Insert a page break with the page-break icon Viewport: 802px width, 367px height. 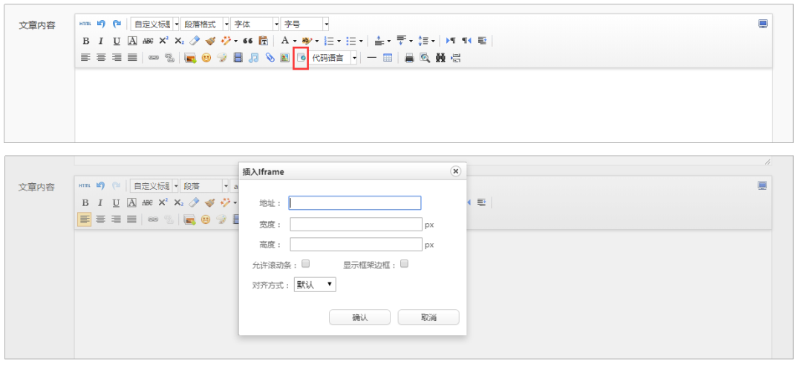[x=457, y=58]
